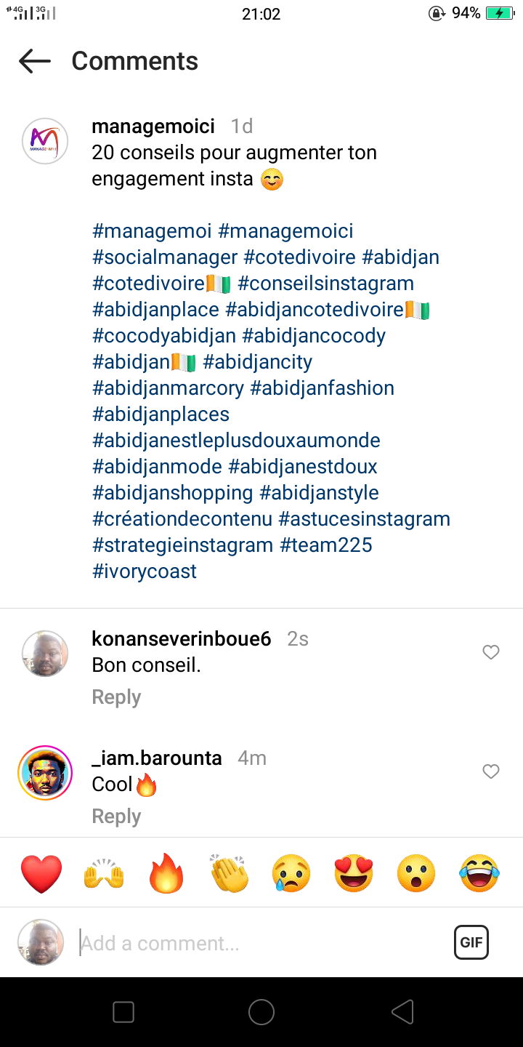
Task: Insert the heart-eyes emoji reaction
Action: pos(354,873)
